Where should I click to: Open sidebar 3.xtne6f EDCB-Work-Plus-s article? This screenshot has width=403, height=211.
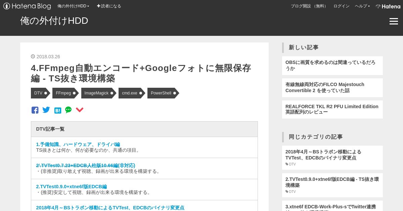coord(331,207)
